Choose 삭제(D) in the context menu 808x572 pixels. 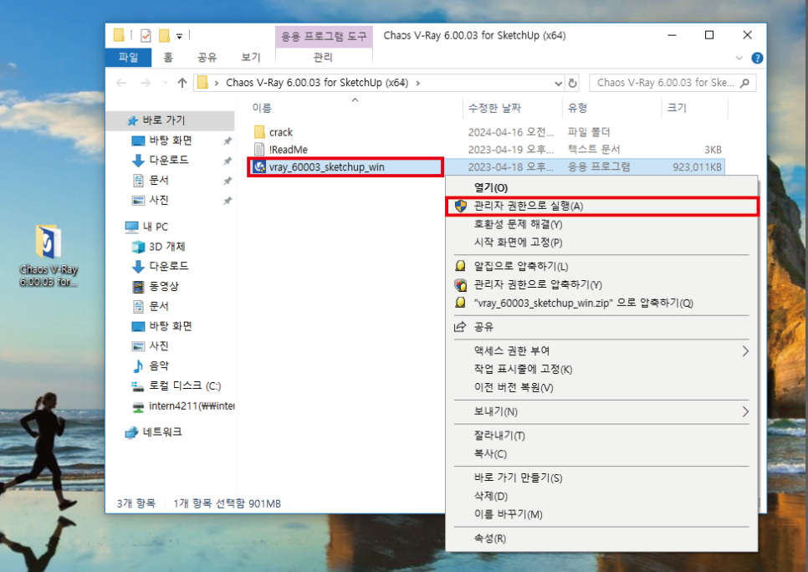click(x=601, y=496)
